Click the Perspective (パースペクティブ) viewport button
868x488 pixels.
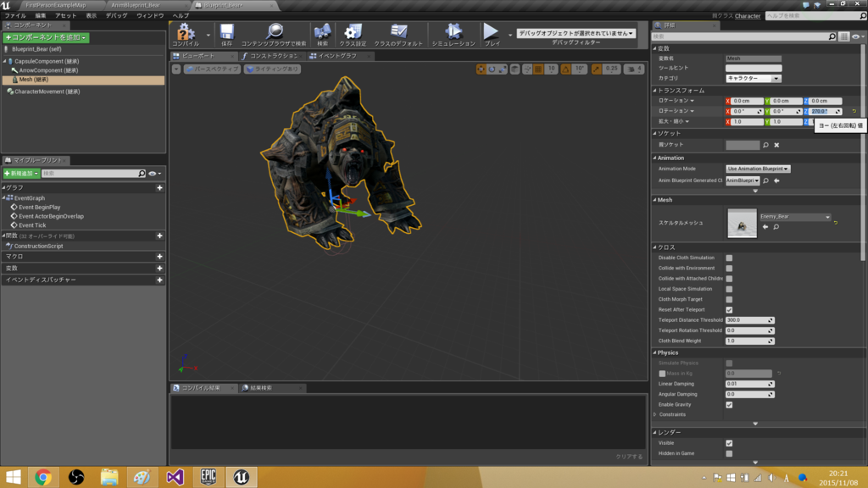(212, 69)
